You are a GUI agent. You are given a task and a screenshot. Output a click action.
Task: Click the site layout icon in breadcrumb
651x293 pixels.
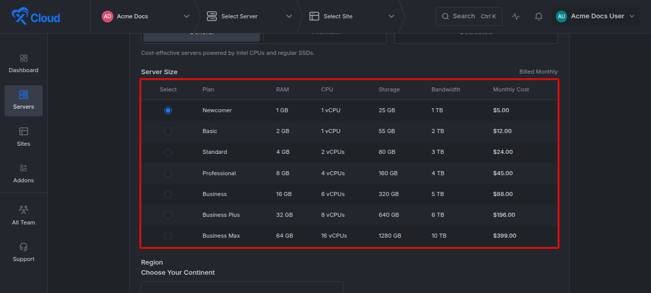[x=314, y=16]
